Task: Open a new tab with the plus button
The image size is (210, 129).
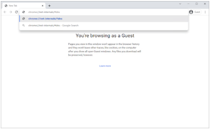Action: 49,6
